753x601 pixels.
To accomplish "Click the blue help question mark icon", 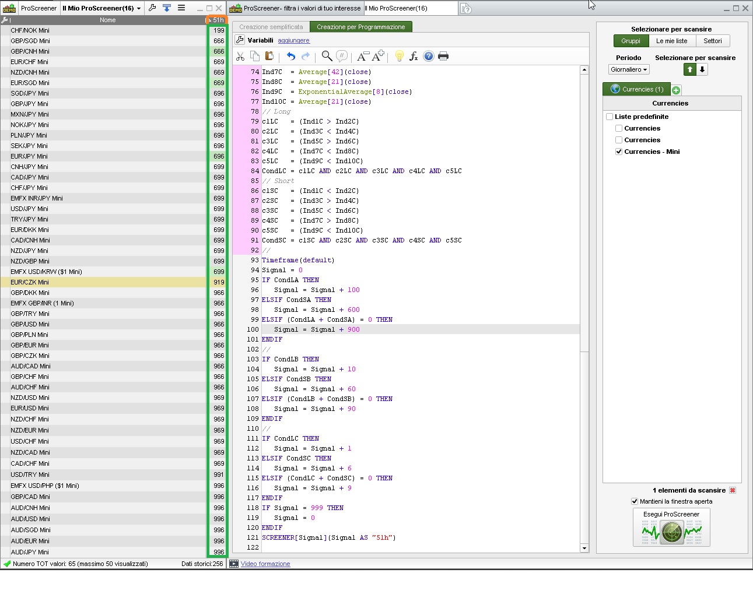I will pyautogui.click(x=429, y=56).
